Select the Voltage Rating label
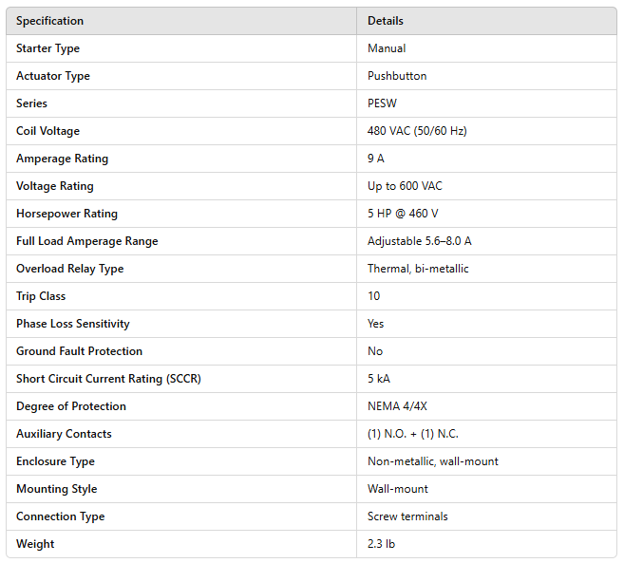The height and width of the screenshot is (563, 624). coord(55,186)
